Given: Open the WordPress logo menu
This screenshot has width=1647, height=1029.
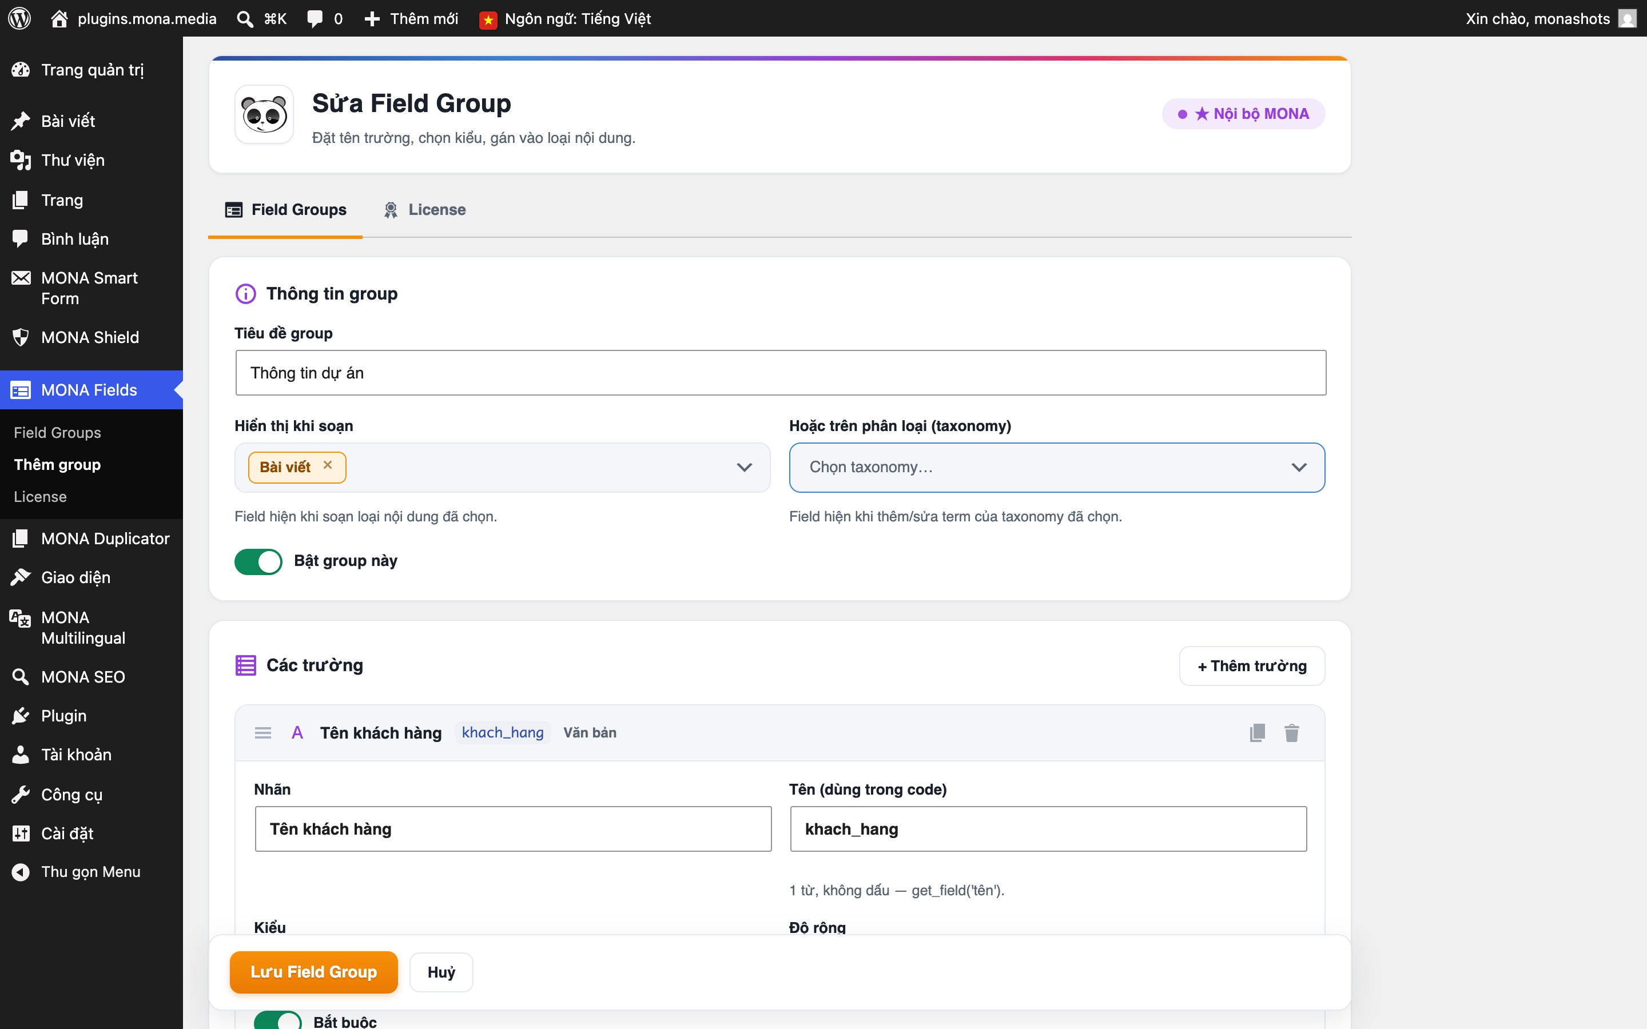Looking at the screenshot, I should pos(20,18).
